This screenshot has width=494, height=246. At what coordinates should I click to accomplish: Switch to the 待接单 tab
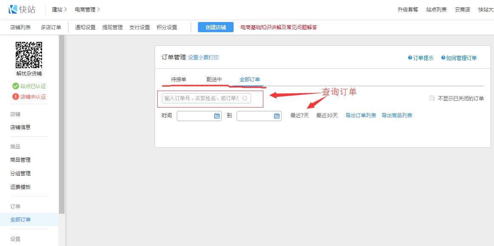(178, 80)
